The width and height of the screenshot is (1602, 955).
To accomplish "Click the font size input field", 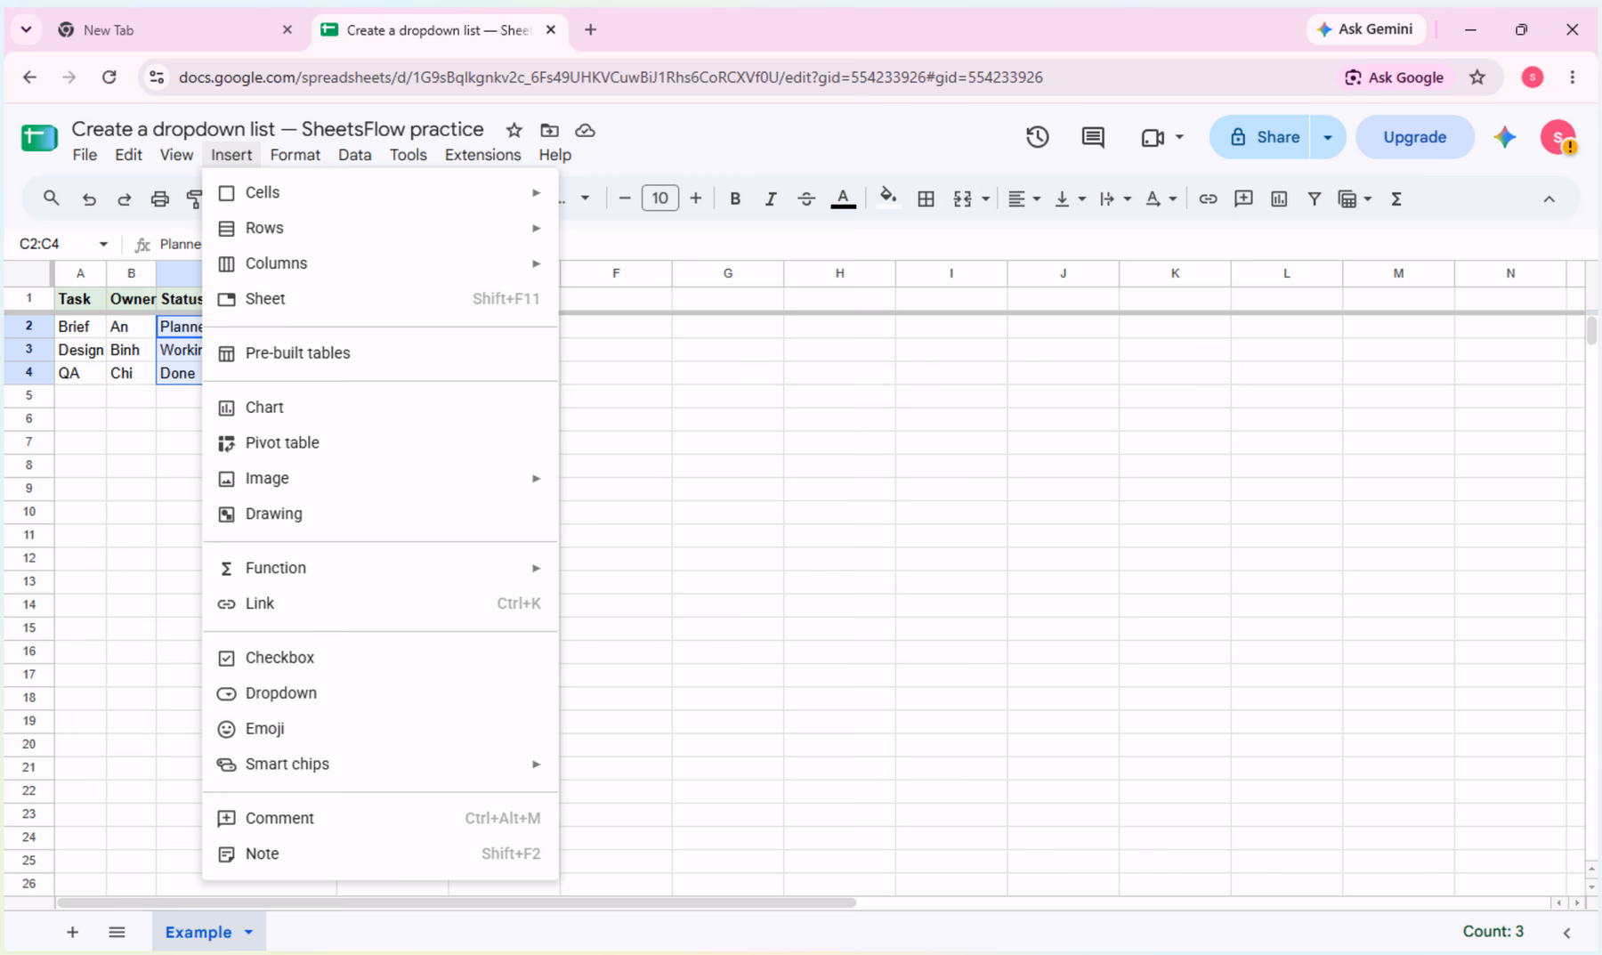I will pos(660,198).
